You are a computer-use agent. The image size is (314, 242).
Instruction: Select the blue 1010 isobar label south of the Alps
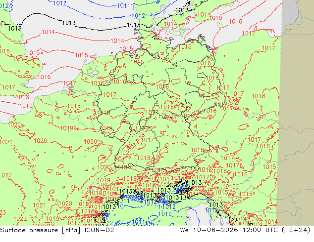(x=165, y=214)
